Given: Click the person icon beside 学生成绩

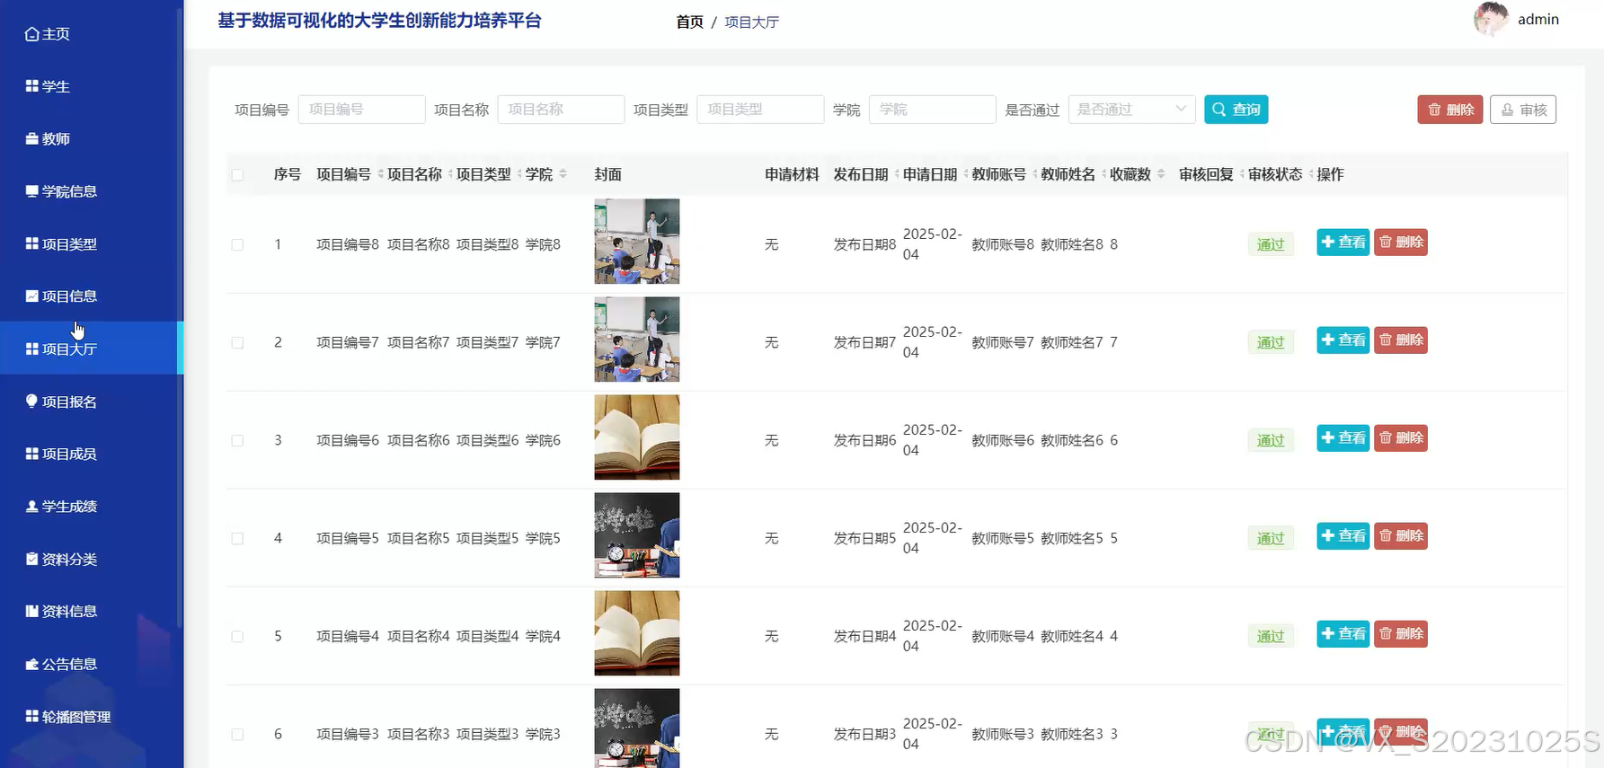Looking at the screenshot, I should 32,507.
